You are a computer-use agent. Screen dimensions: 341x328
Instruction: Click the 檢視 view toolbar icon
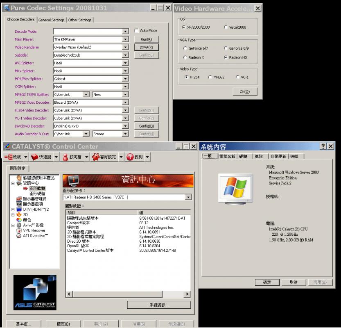point(13,156)
